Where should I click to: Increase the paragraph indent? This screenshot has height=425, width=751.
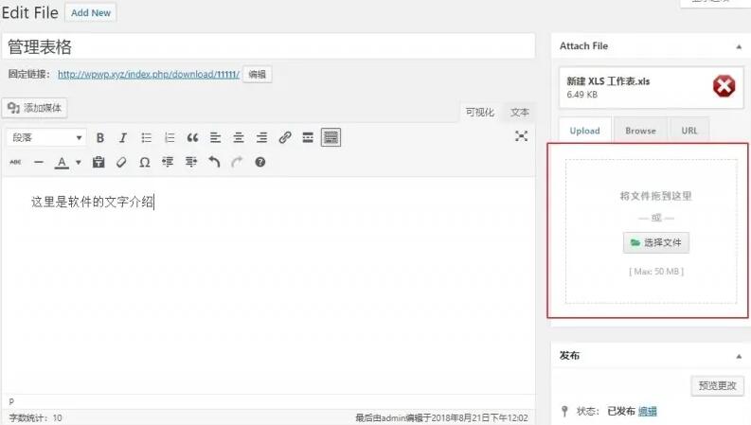coord(191,162)
